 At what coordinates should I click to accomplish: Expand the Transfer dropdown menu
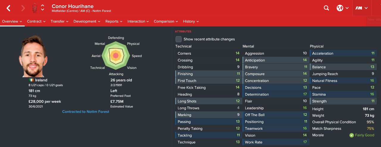pyautogui.click(x=60, y=21)
